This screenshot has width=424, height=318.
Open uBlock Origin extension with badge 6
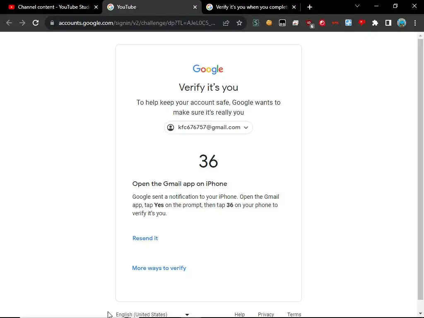(309, 24)
